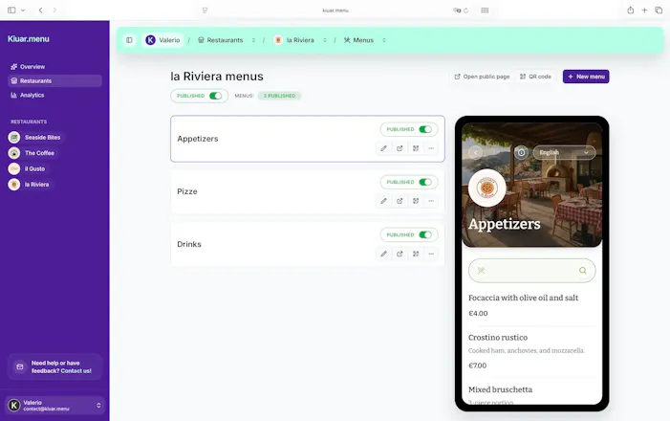Show QR code for Pizze menu
Viewport: 670px width, 421px height.
[416, 201]
